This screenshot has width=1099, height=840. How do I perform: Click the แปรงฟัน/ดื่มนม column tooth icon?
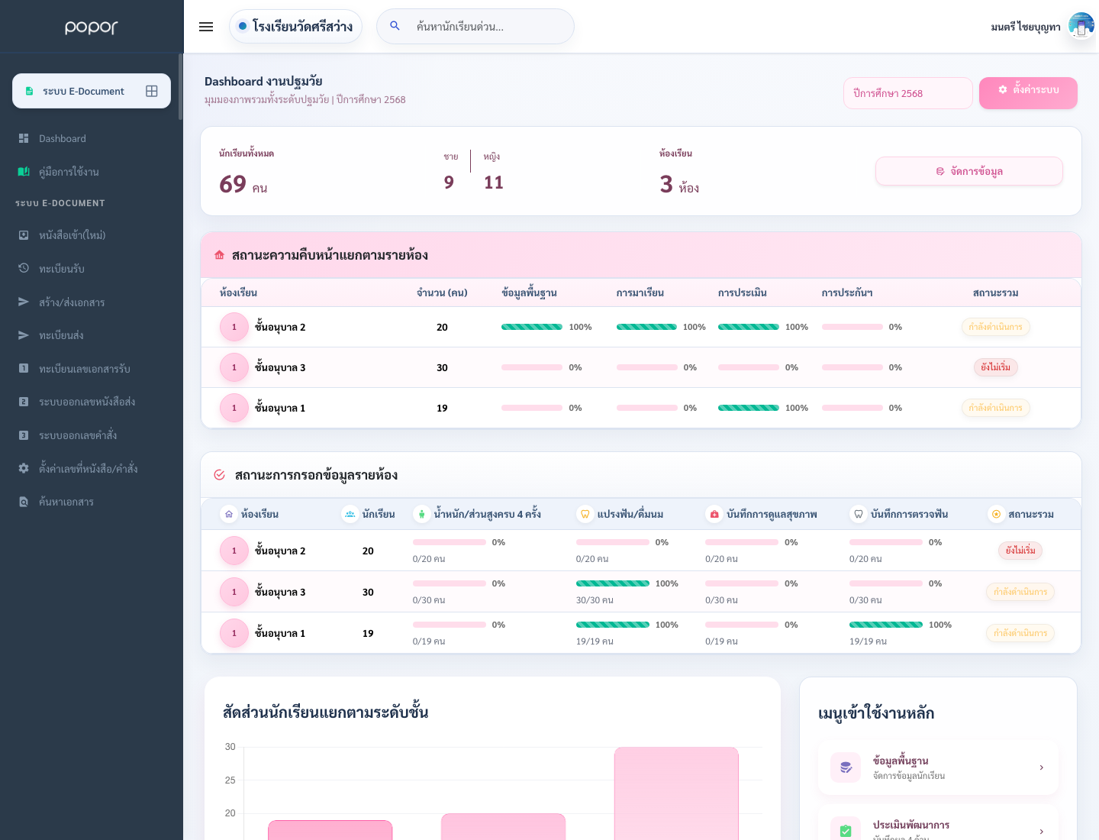click(x=585, y=514)
